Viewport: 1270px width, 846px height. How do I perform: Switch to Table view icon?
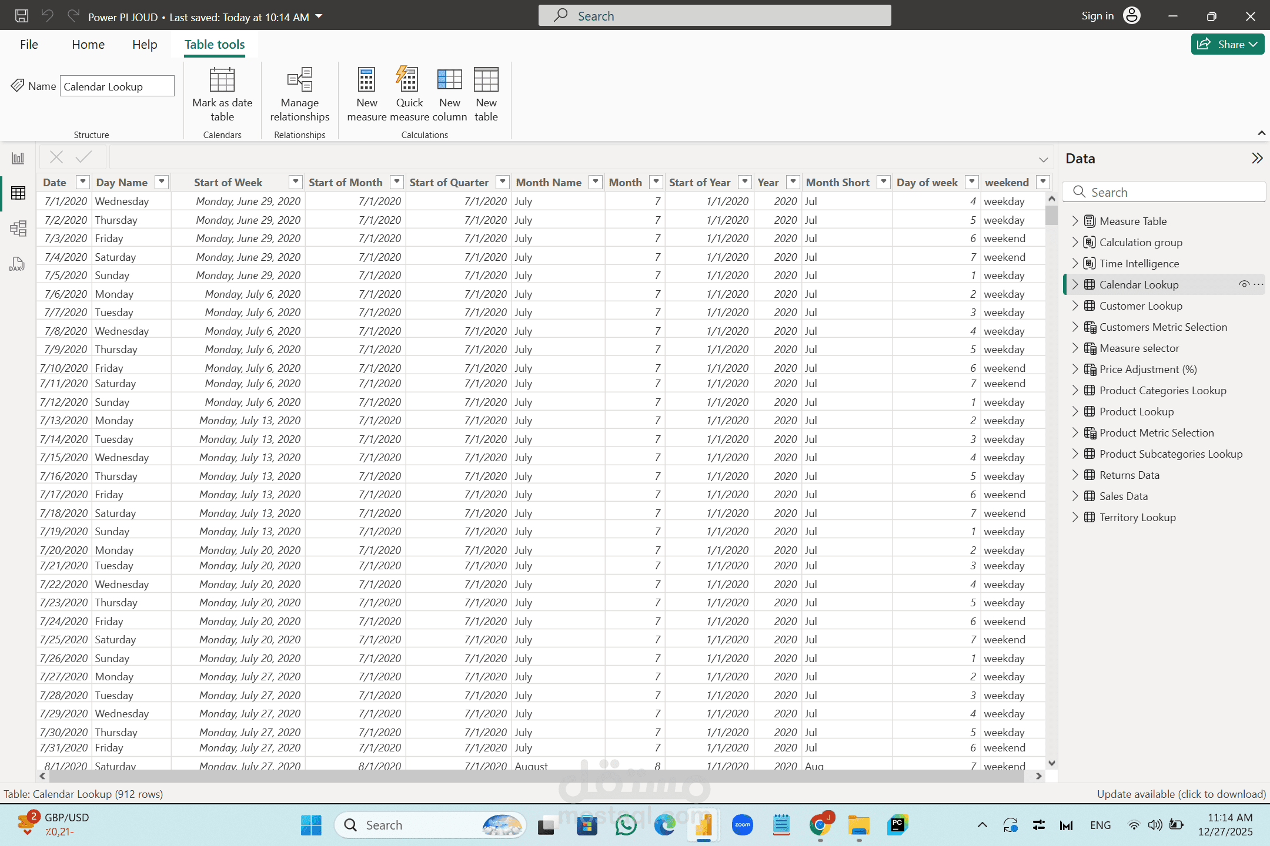[18, 193]
